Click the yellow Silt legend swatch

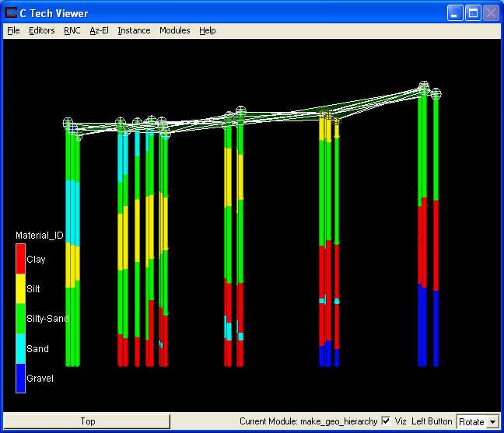(x=20, y=288)
